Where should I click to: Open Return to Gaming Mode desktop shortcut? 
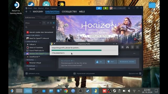(16, 8)
